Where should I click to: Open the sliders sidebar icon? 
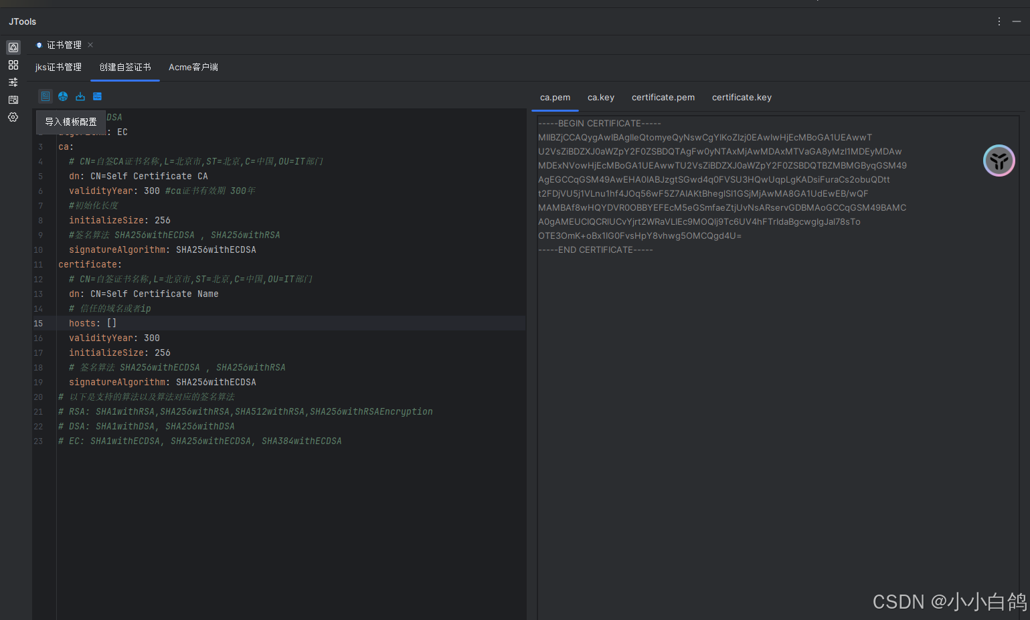point(13,82)
